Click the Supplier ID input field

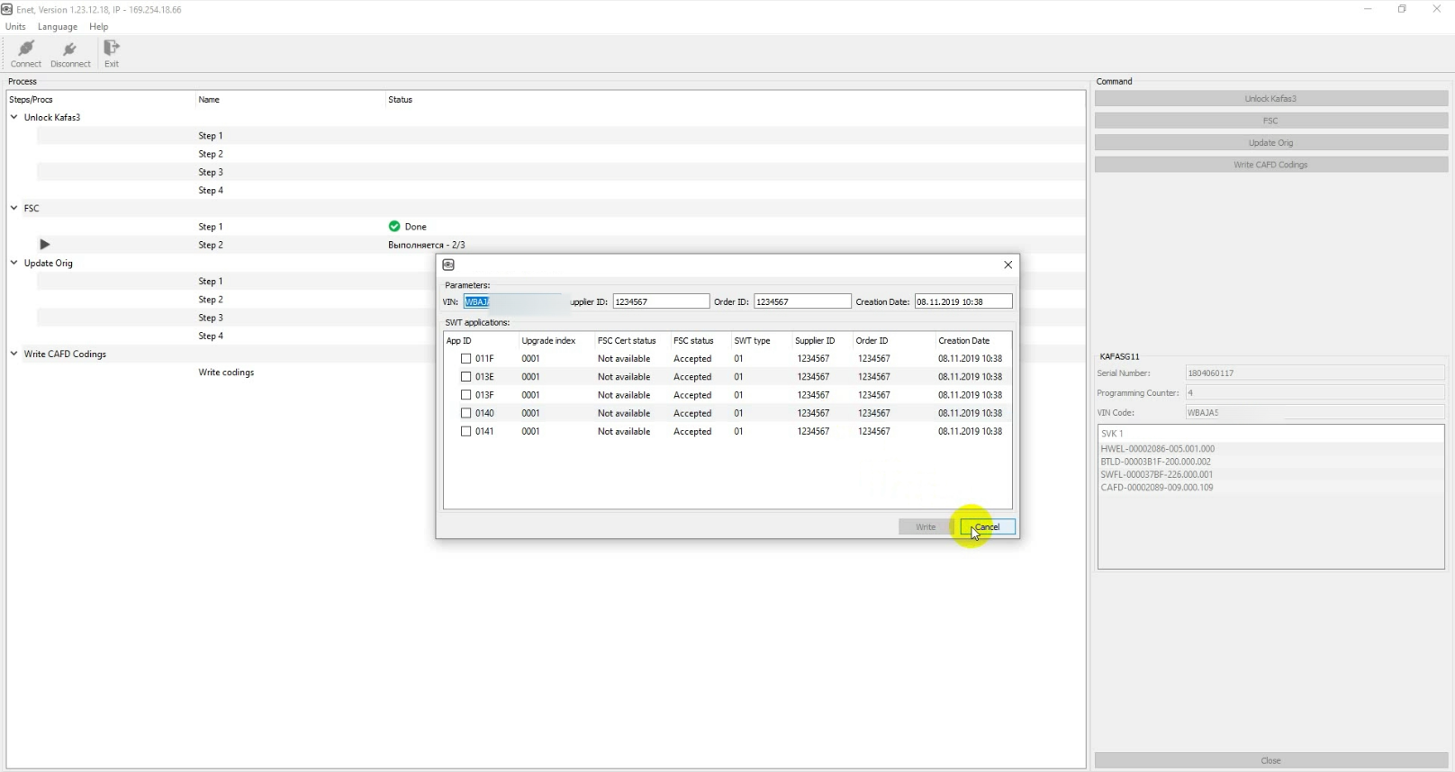(661, 301)
